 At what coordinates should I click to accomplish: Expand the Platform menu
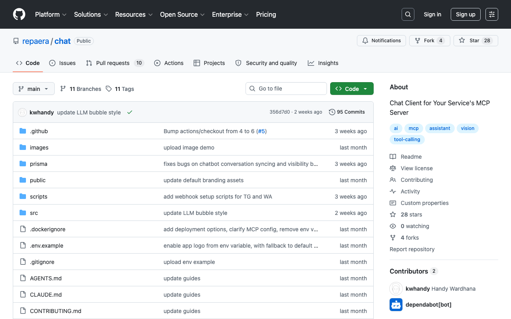50,14
